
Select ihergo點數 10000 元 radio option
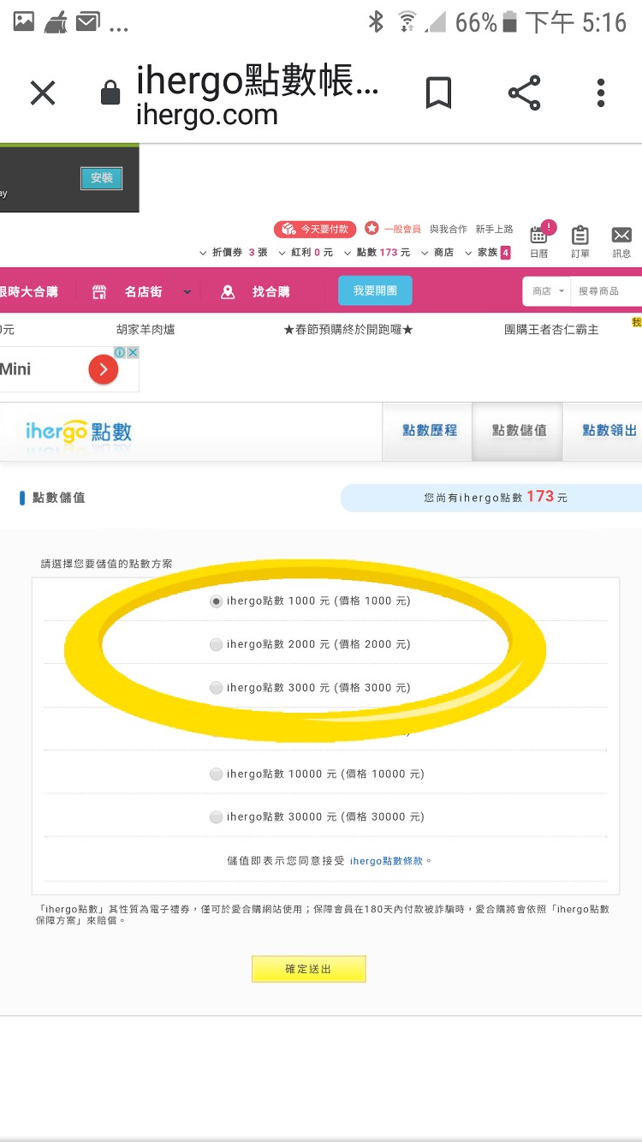[217, 774]
